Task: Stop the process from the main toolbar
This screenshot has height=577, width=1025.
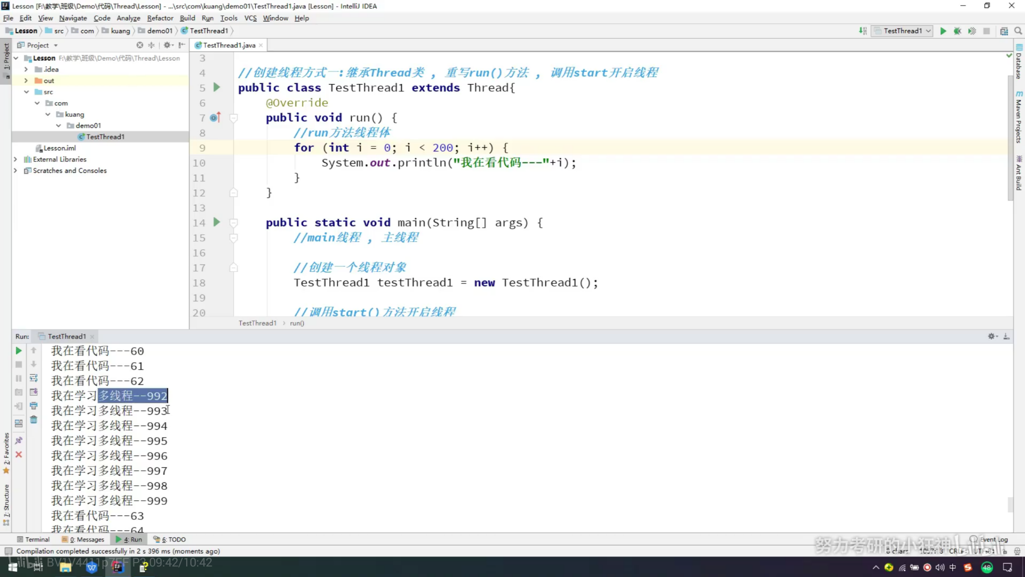Action: click(x=986, y=31)
